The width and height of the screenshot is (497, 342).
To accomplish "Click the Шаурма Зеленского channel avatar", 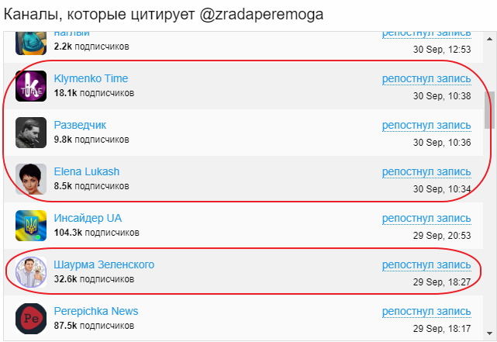I will pos(31,272).
